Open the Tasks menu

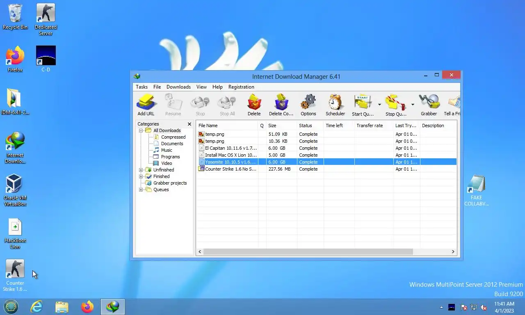142,87
